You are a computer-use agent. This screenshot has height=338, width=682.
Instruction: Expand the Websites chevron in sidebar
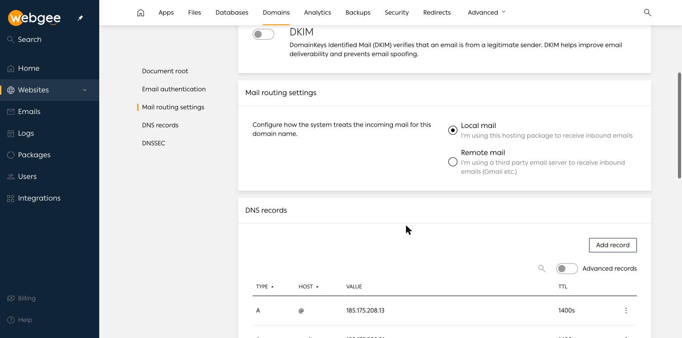[85, 90]
